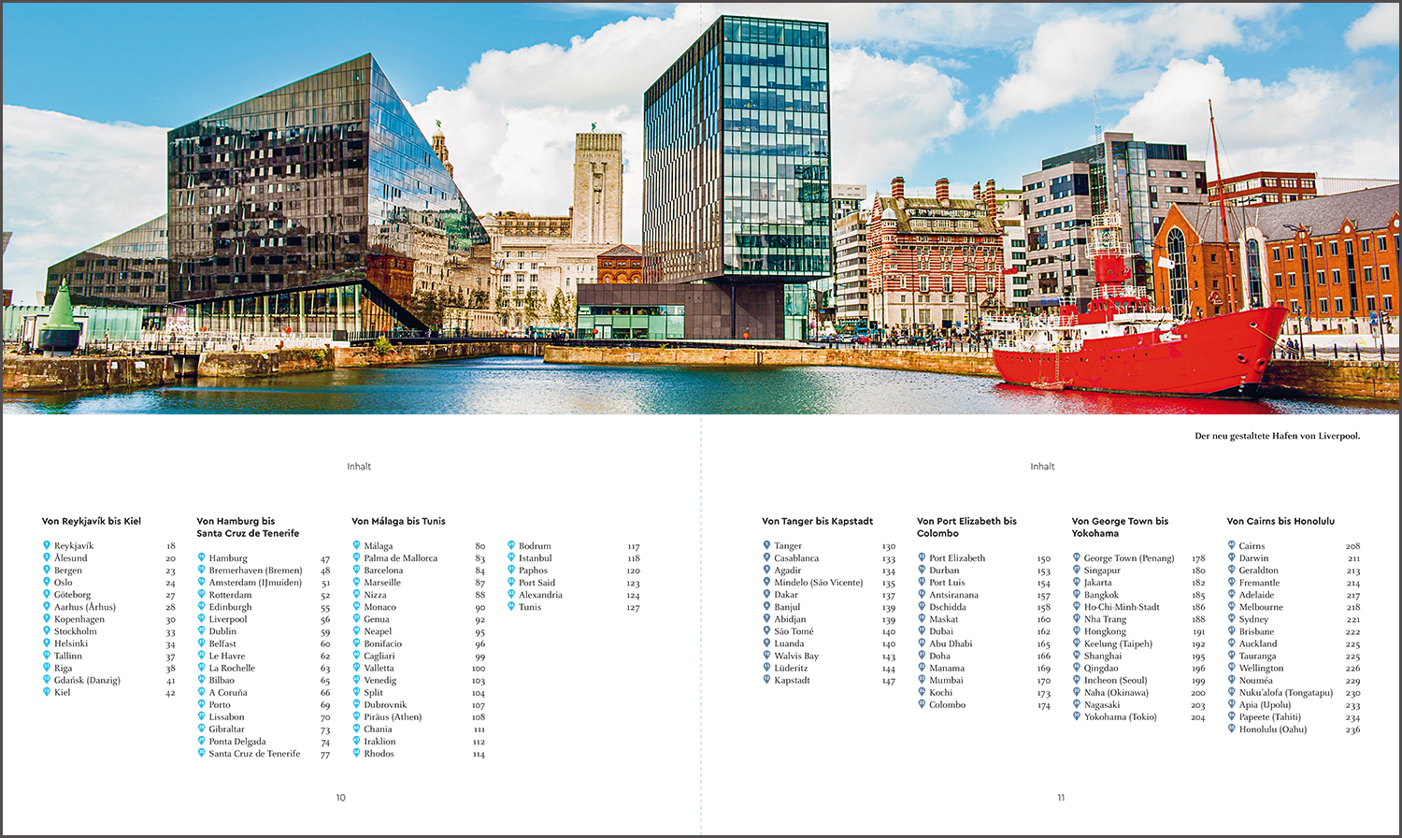Click the pin icon next to Hamburg
Image resolution: width=1402 pixels, height=838 pixels.
pos(201,557)
